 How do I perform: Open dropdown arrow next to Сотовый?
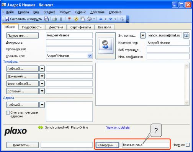click(42, 91)
